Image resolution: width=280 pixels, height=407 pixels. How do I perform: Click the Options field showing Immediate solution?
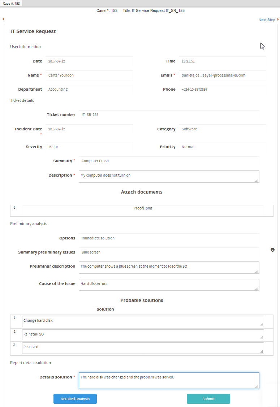[x=169, y=238]
